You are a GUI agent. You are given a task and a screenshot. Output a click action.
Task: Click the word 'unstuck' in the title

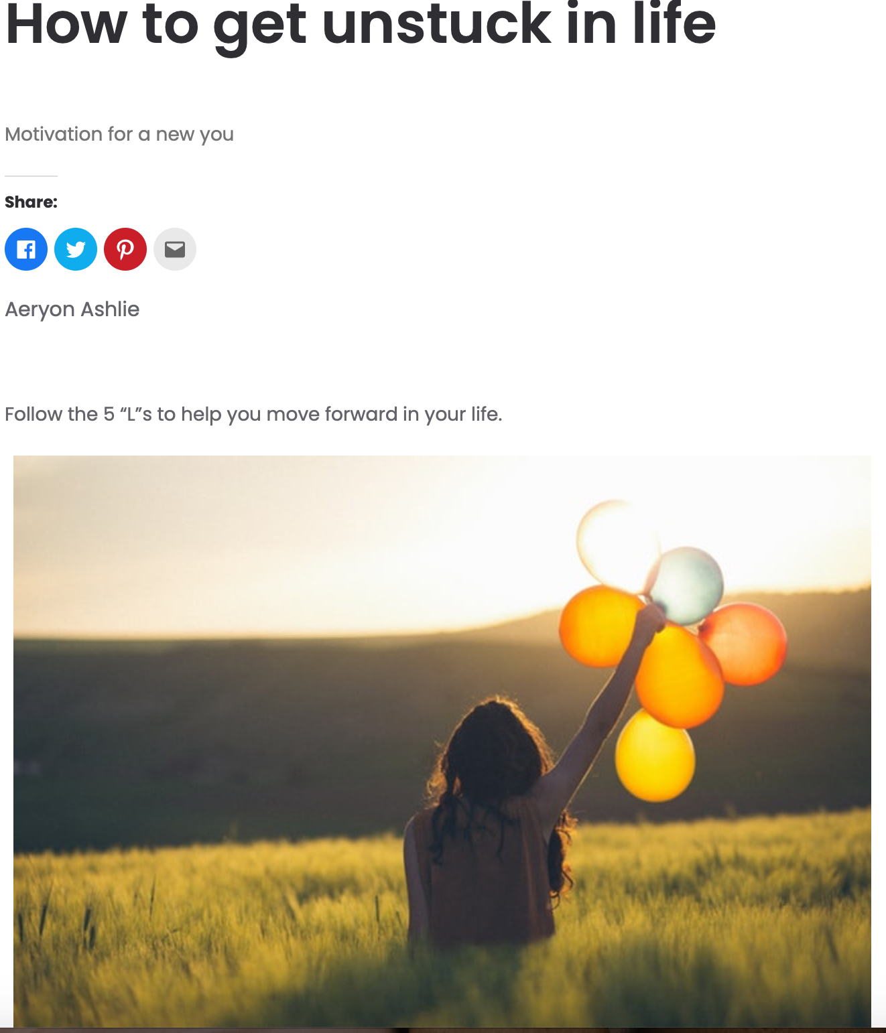[x=436, y=24]
